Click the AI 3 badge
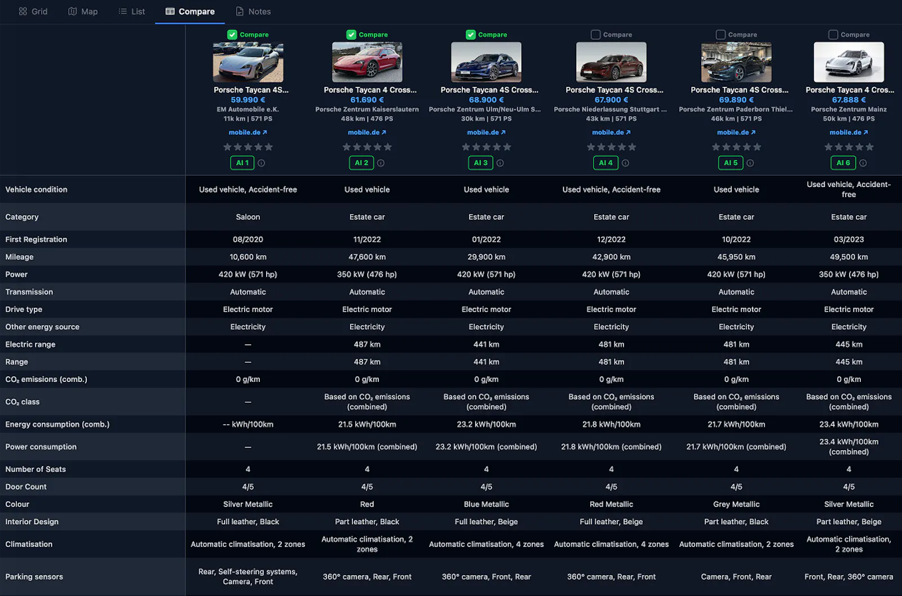Image resolution: width=902 pixels, height=596 pixels. (x=481, y=163)
